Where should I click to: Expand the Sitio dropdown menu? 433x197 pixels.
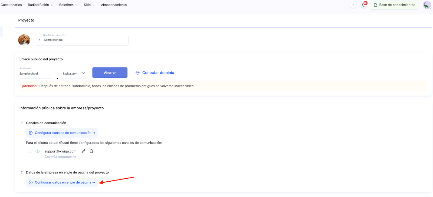89,5
